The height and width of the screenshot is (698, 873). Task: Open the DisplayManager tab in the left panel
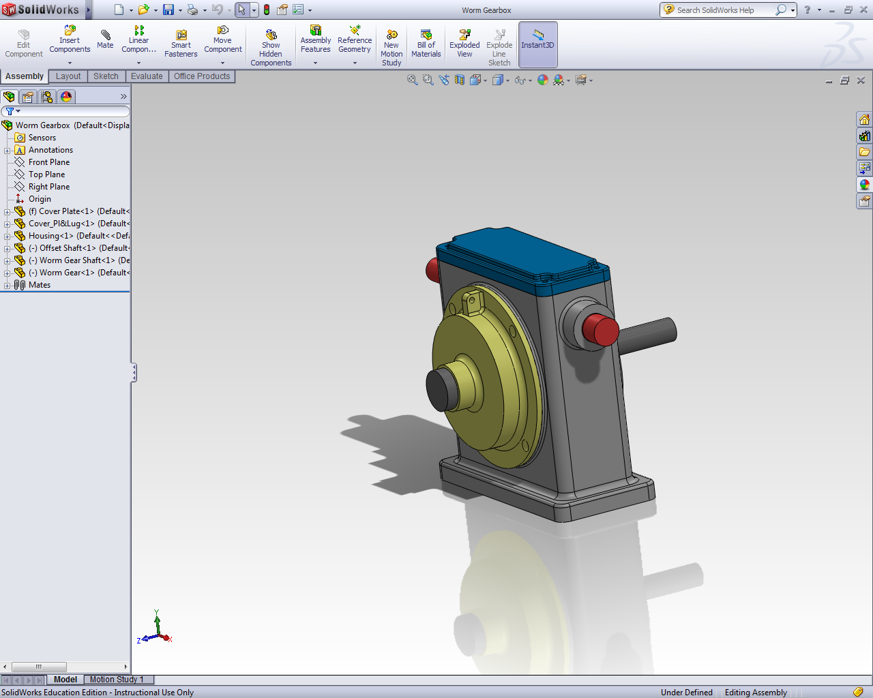point(66,97)
